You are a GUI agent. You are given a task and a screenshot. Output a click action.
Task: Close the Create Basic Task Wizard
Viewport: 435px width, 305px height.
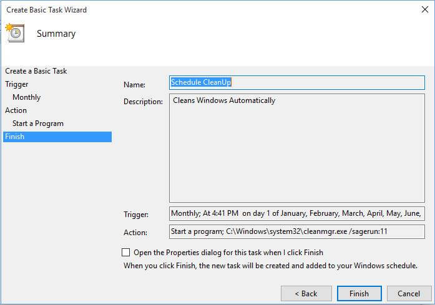pyautogui.click(x=425, y=9)
